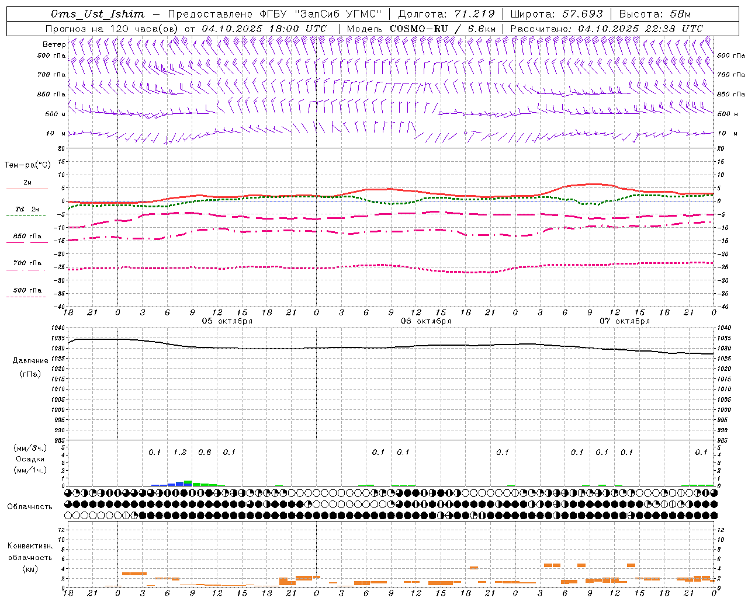Click the "500 м" wind level label on left
The image size is (748, 598).
tap(56, 114)
